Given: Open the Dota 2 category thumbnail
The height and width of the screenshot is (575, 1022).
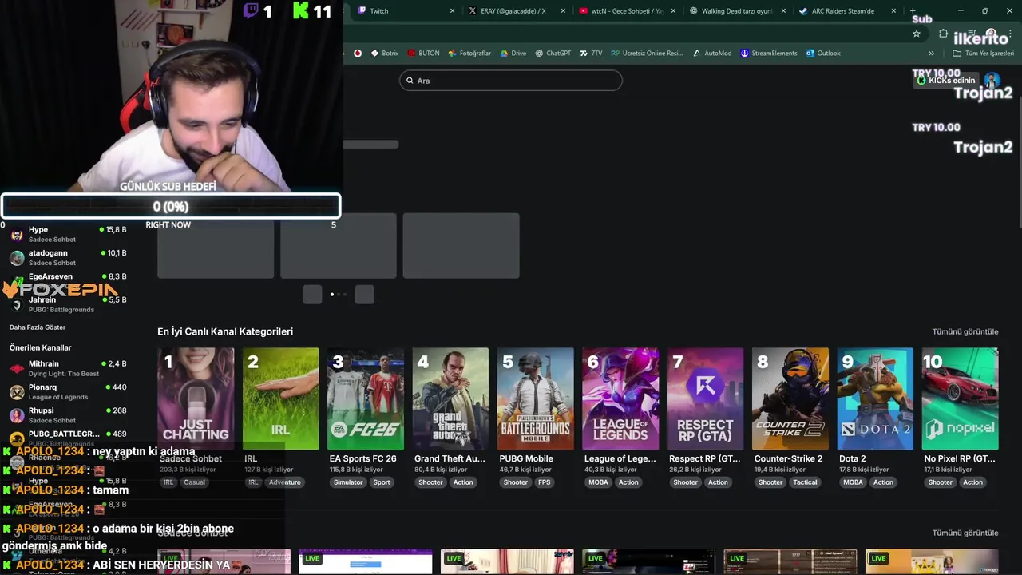Looking at the screenshot, I should pos(875,399).
